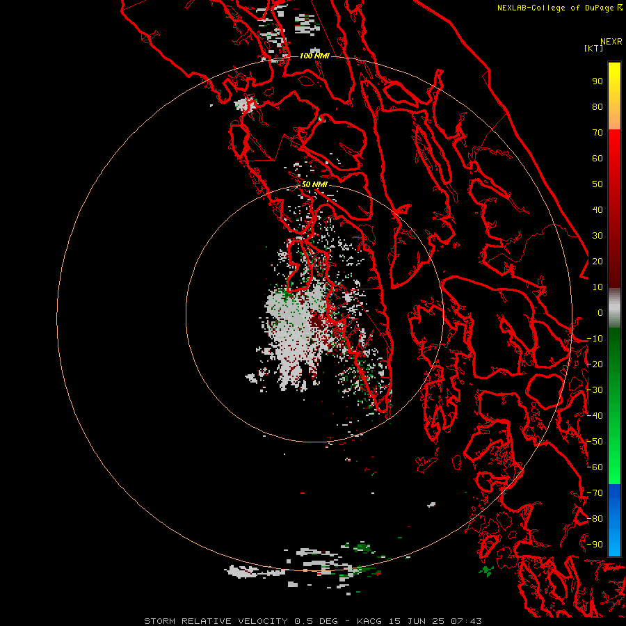
Task: Click the -40 value on velocity scale
Action: click(x=595, y=416)
